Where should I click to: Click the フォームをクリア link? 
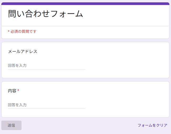click(x=152, y=125)
